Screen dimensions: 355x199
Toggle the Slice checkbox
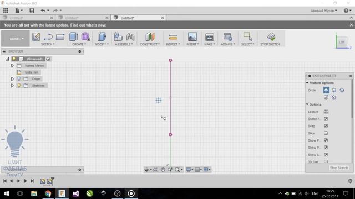pyautogui.click(x=326, y=133)
